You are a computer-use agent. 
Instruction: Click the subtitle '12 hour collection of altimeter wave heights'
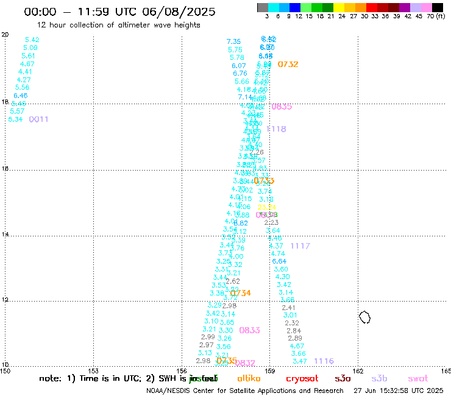(x=118, y=25)
